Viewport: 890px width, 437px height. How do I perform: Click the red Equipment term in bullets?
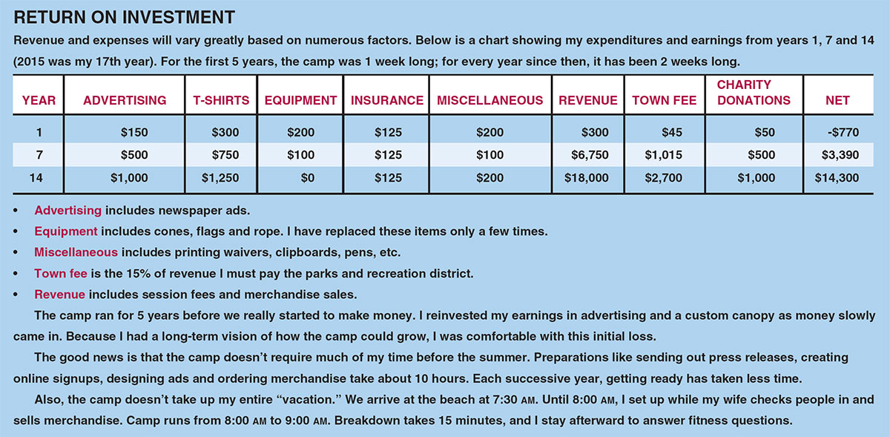coord(66,231)
